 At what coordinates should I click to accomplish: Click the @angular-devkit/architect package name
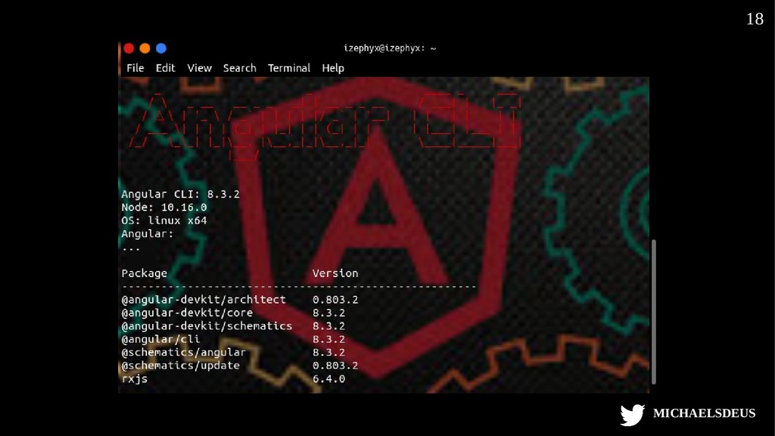click(204, 300)
